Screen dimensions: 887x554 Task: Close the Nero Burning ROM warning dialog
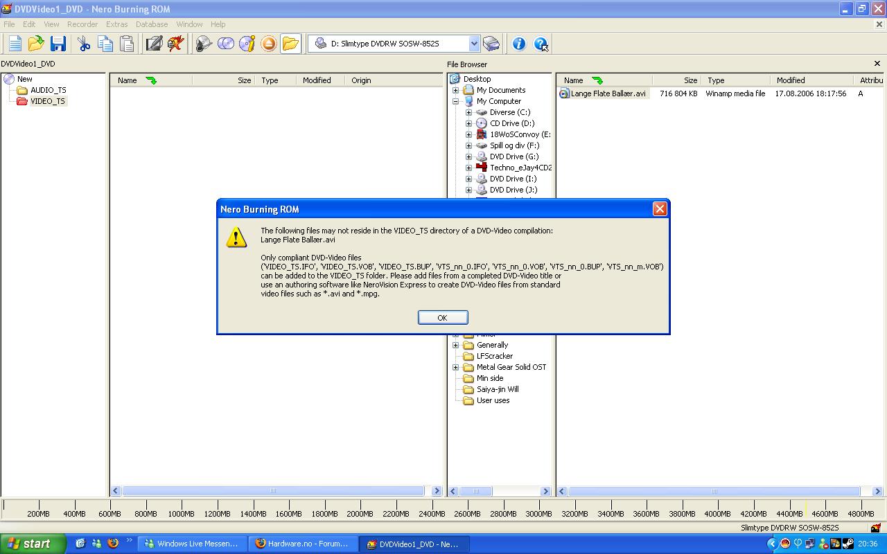660,208
